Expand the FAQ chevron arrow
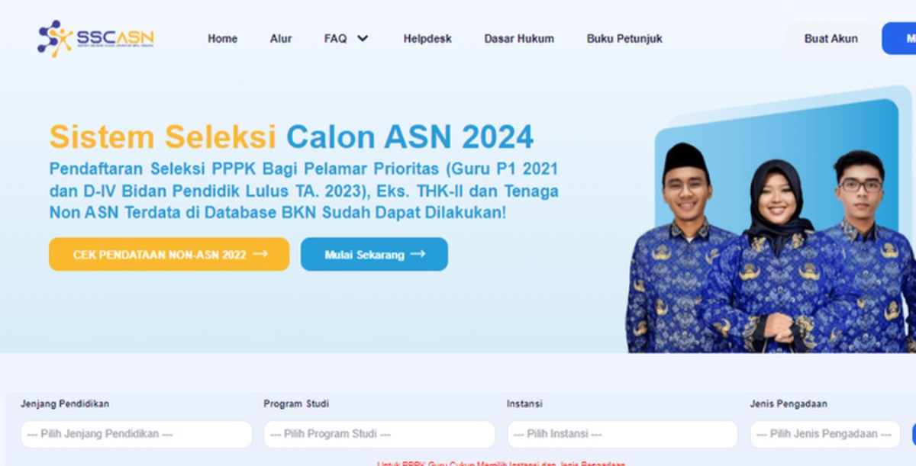This screenshot has height=466, width=916. click(x=363, y=38)
